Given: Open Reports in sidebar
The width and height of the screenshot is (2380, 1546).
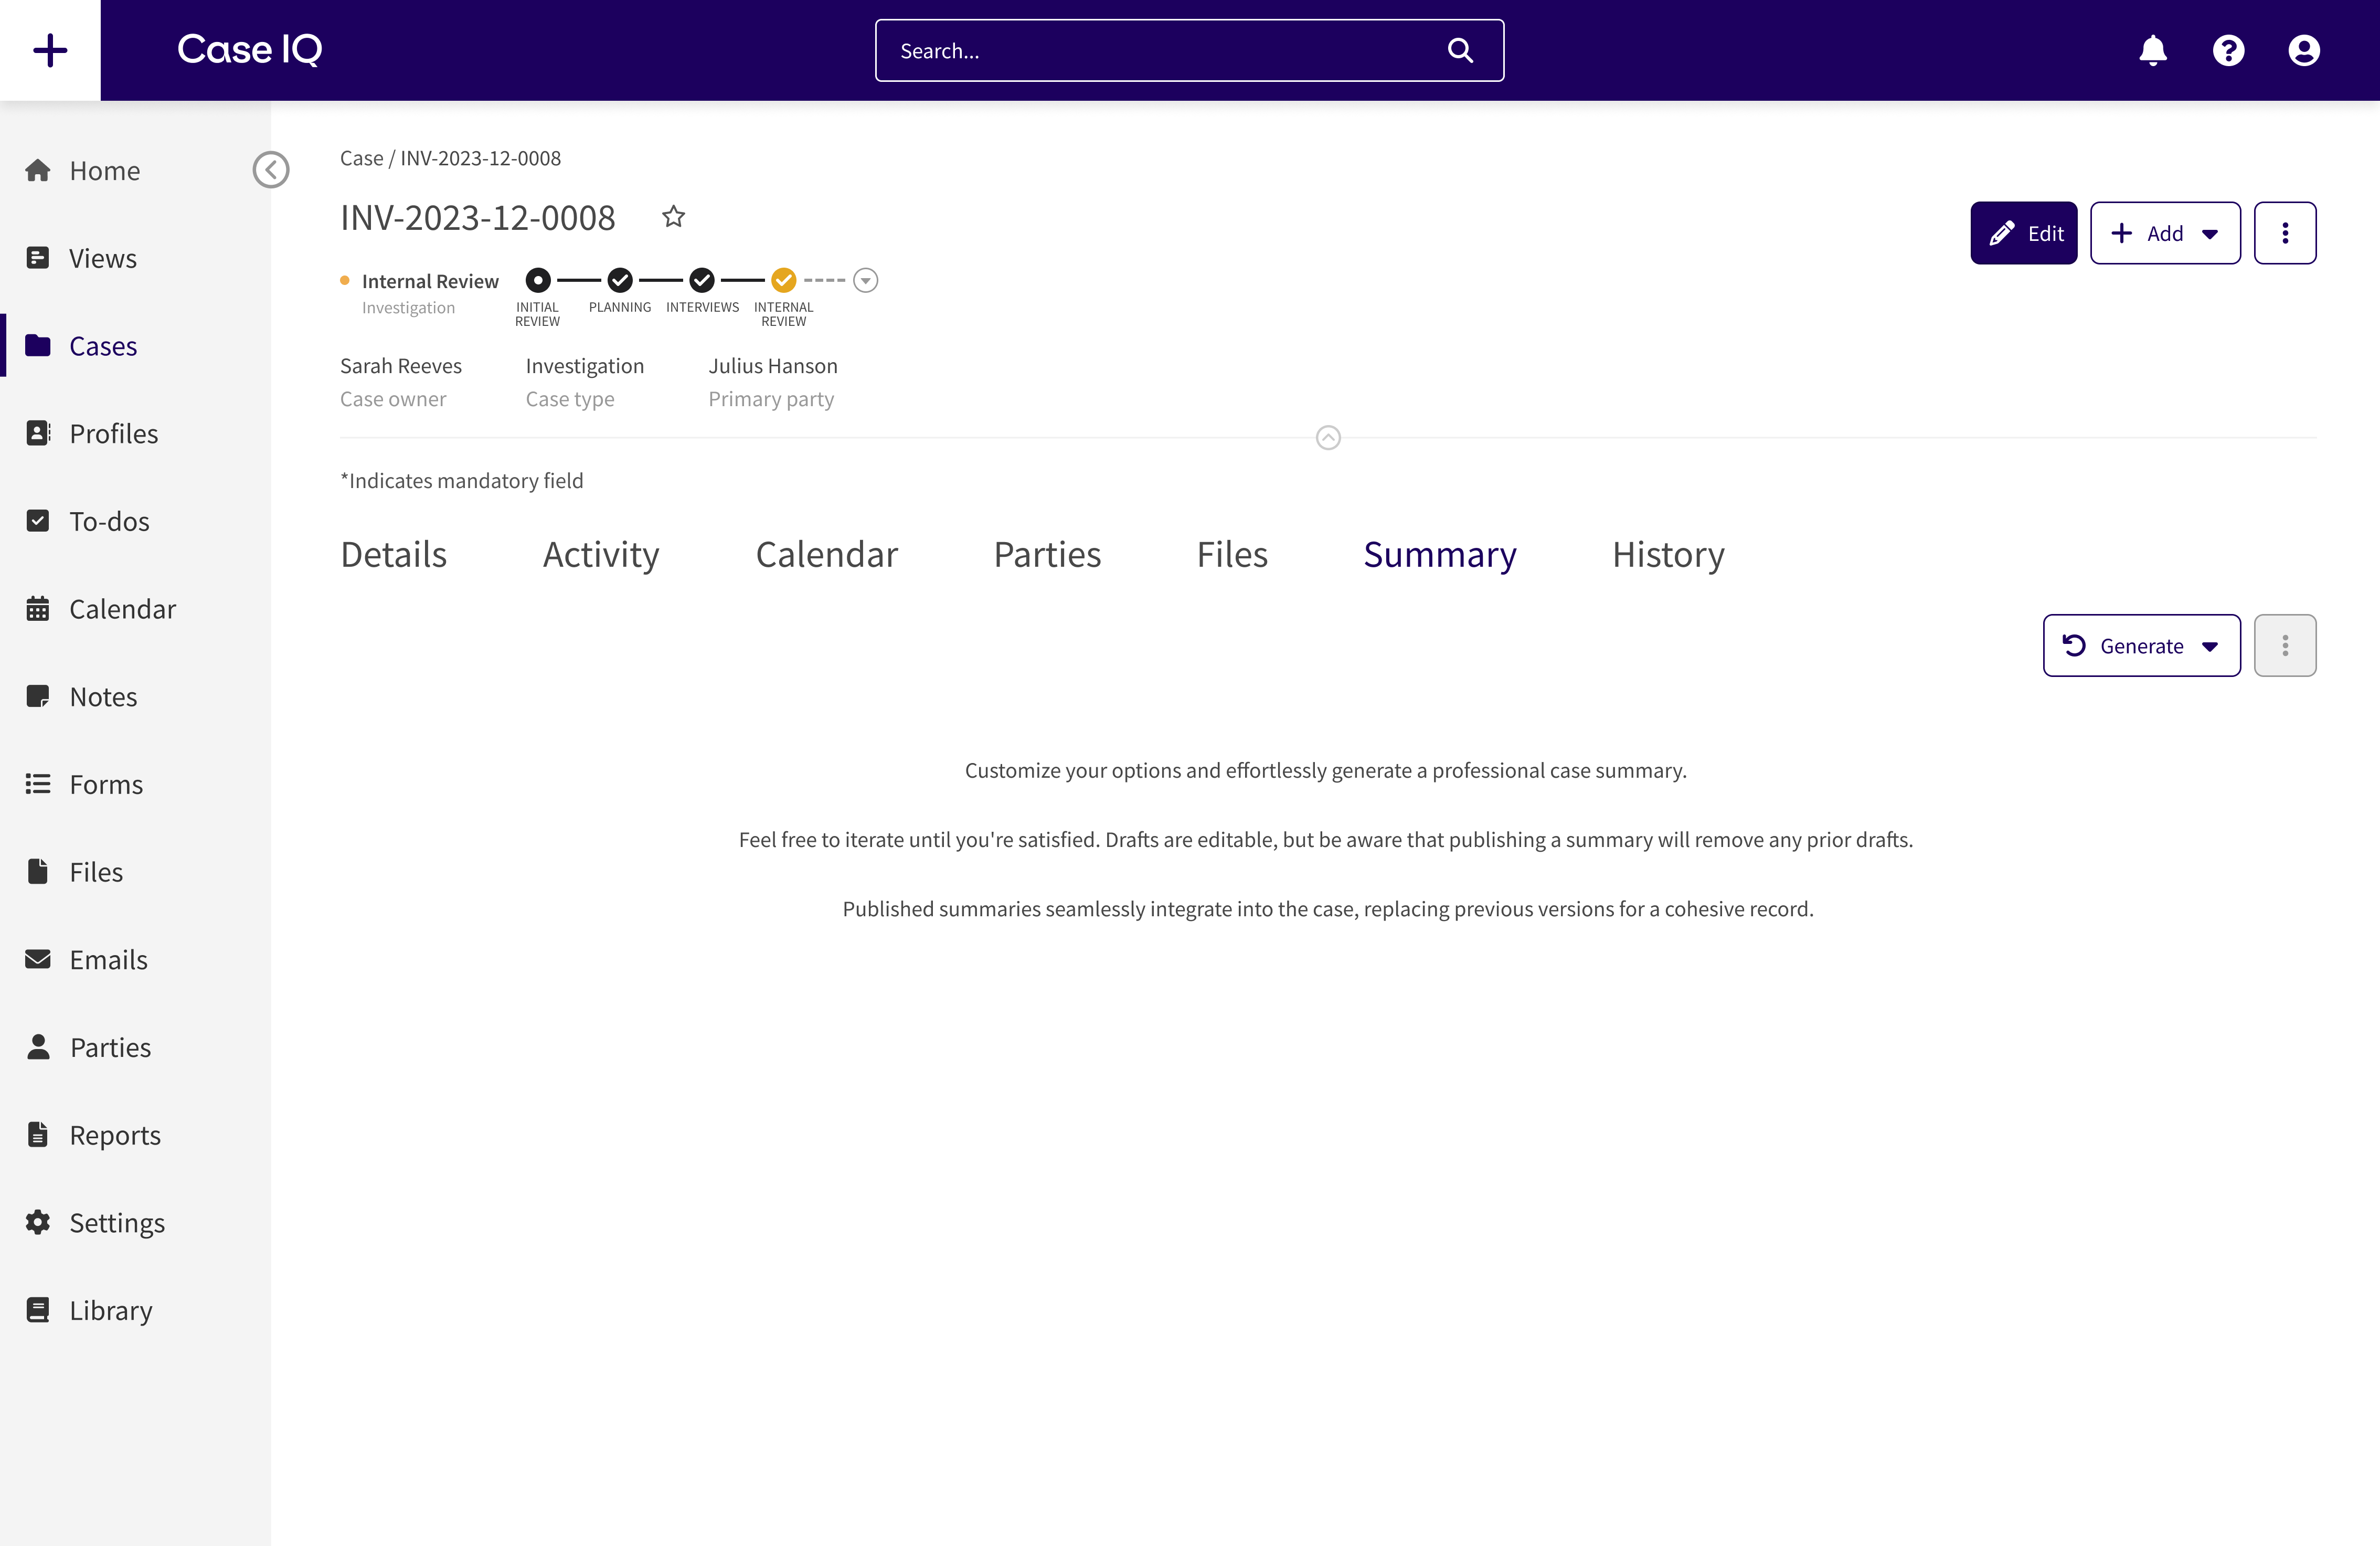Looking at the screenshot, I should click(x=114, y=1135).
